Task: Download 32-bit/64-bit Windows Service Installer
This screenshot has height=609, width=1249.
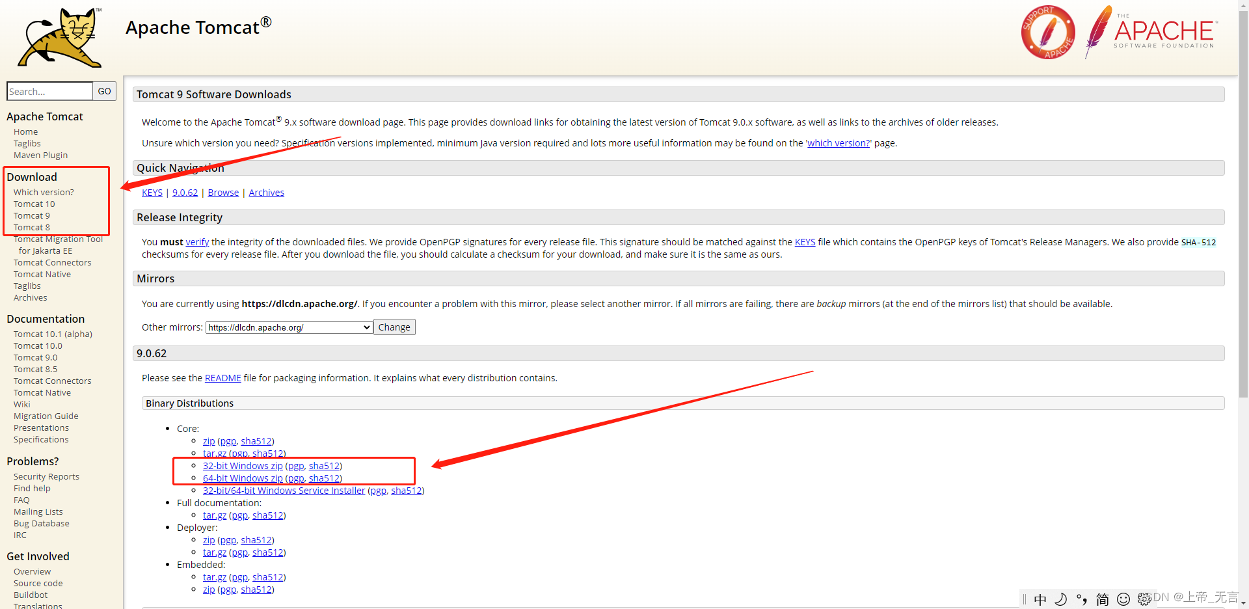Action: pos(284,491)
